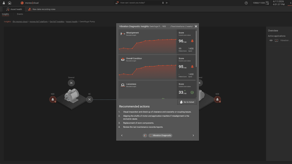Go to previous insight with left chevron

pos(122,136)
